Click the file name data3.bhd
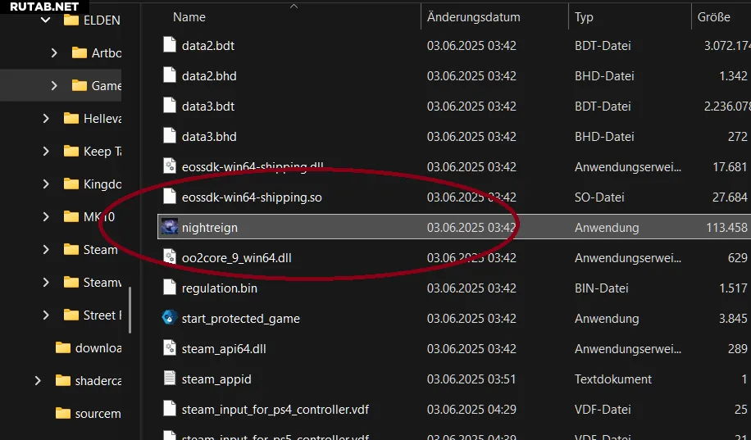Viewport: 751px width, 440px height. coord(209,137)
